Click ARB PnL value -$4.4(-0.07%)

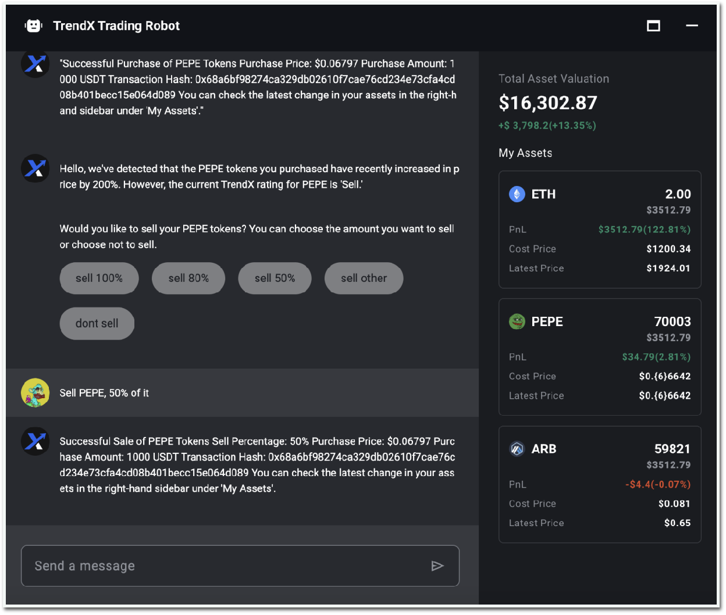[x=658, y=484]
